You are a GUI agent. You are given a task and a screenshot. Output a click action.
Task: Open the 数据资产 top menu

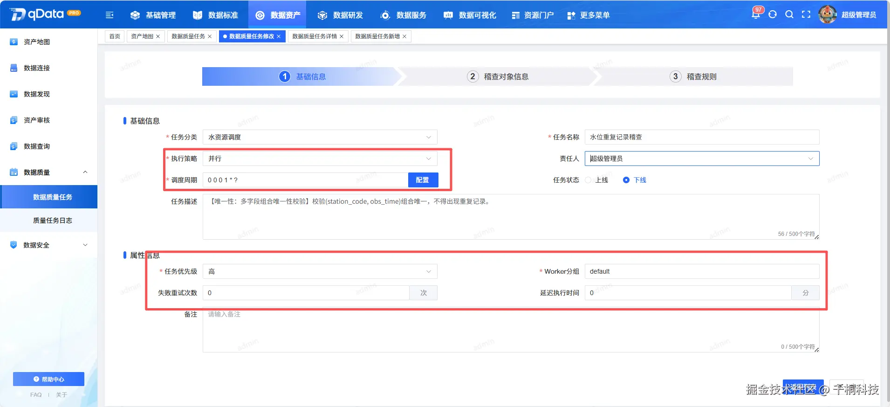pyautogui.click(x=278, y=15)
